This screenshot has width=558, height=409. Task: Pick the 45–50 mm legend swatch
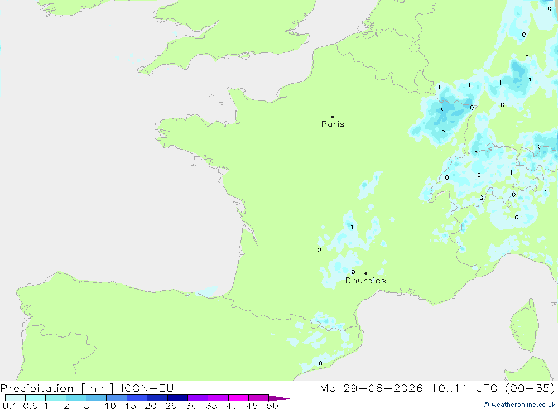[259, 398]
